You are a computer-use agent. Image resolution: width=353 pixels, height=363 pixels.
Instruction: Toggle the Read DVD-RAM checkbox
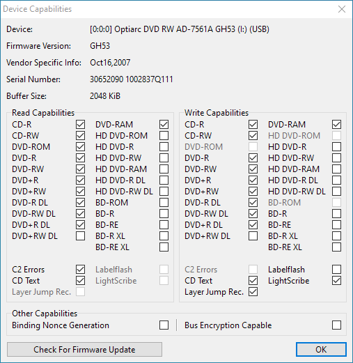click(x=164, y=125)
